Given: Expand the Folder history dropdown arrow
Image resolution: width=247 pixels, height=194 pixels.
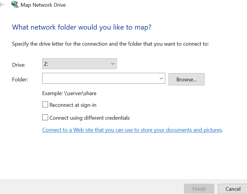Looking at the screenshot, I should [161, 78].
